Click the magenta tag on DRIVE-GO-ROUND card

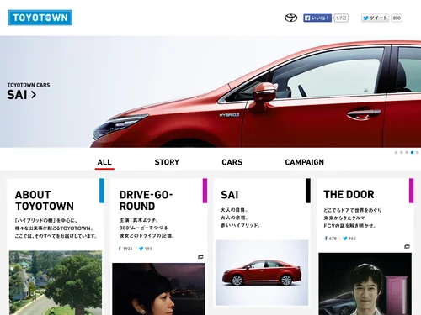point(205,191)
